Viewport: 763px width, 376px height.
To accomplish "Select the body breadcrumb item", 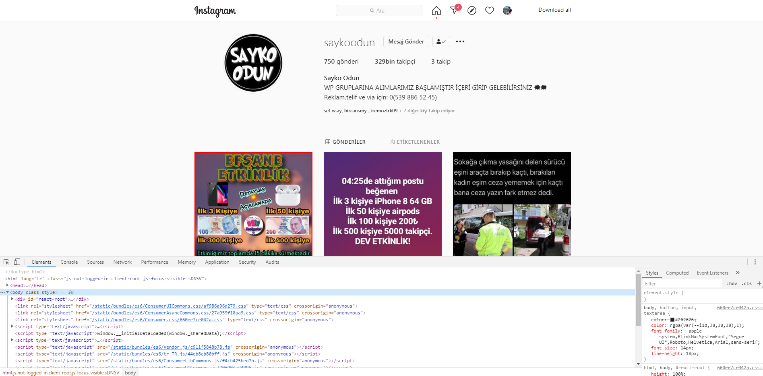I will [x=130, y=373].
